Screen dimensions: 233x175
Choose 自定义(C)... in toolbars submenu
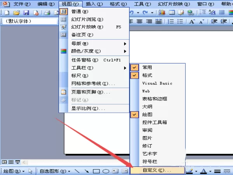(158, 170)
